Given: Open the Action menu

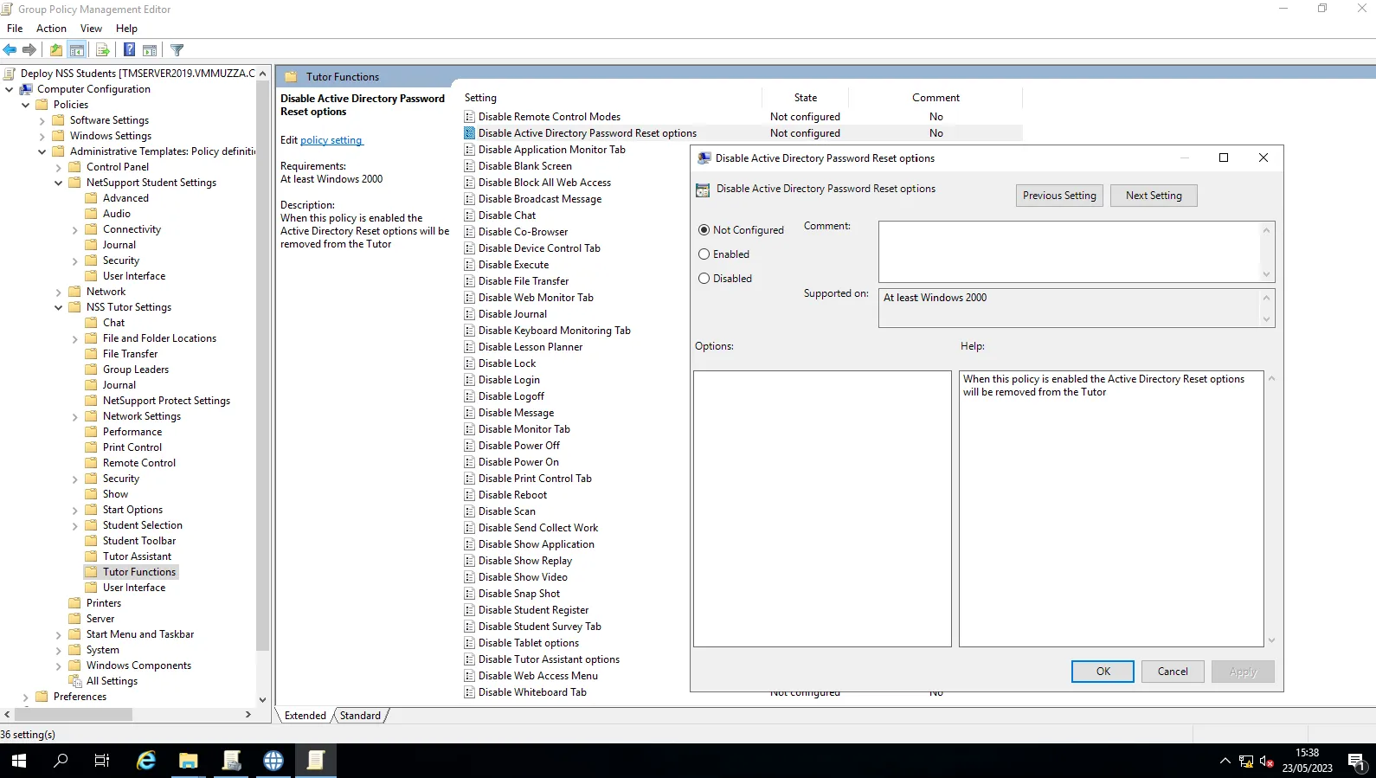Looking at the screenshot, I should pyautogui.click(x=51, y=29).
